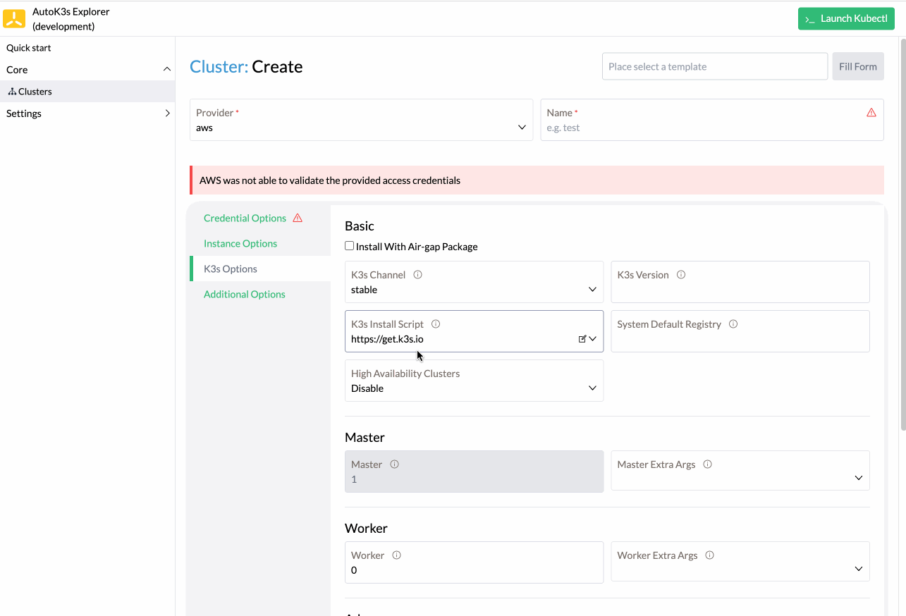Click the warning icon beside the Name field
Screen dimensions: 906x616
pos(871,111)
